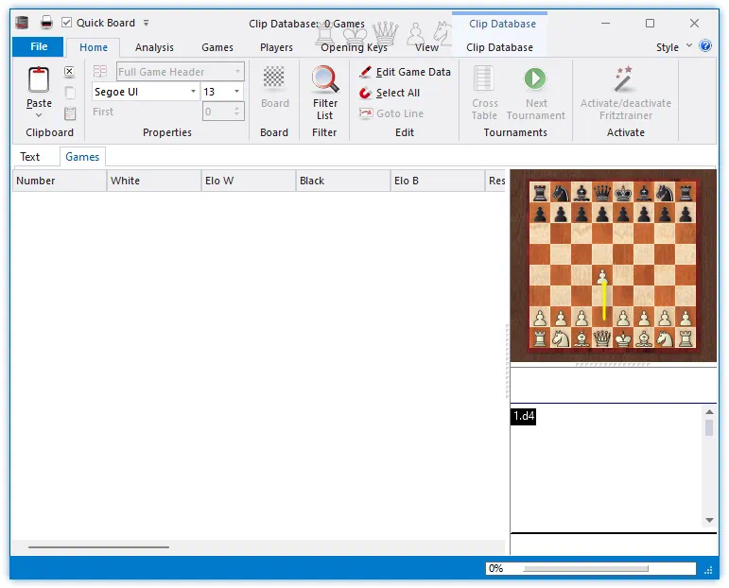This screenshot has height=588, width=729.
Task: Open the quick access toolbar customize arrow
Action: point(146,23)
